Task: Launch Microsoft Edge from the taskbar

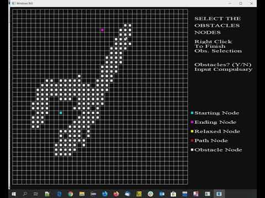Action: click(59, 194)
